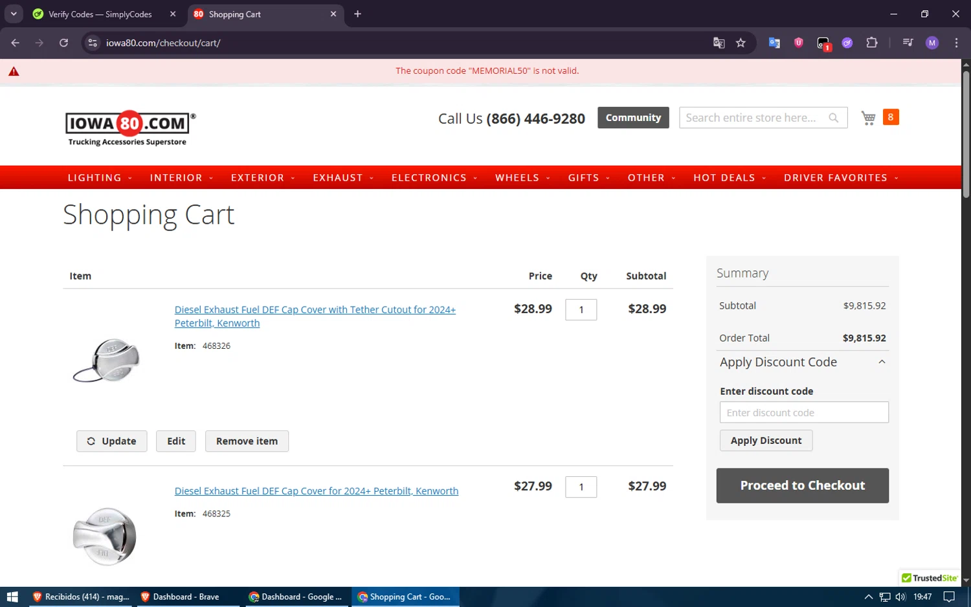The height and width of the screenshot is (607, 971).
Task: Open Dashboard - Brave taskbar item
Action: pos(186,597)
